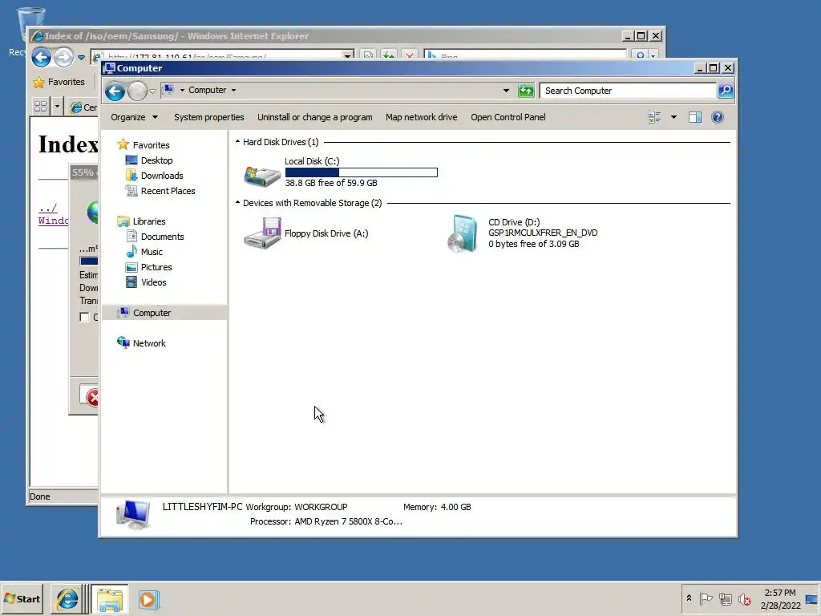Refresh the Computer address bar

click(x=526, y=91)
